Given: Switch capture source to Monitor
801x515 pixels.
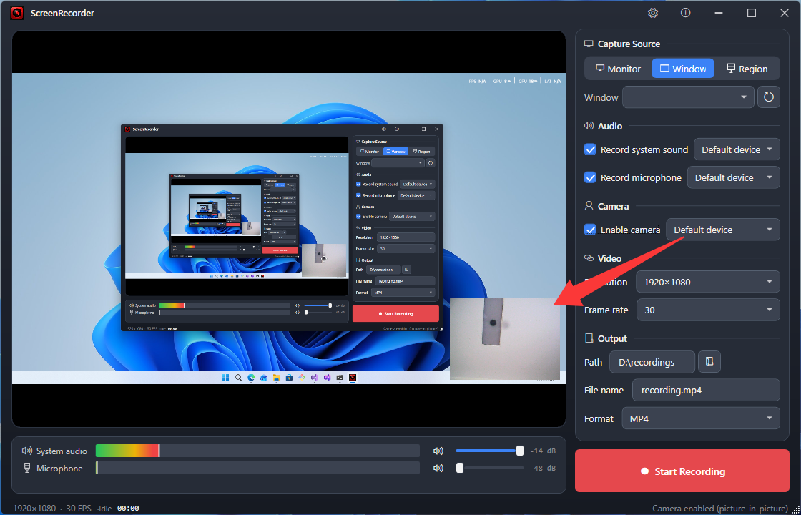Looking at the screenshot, I should [x=618, y=69].
